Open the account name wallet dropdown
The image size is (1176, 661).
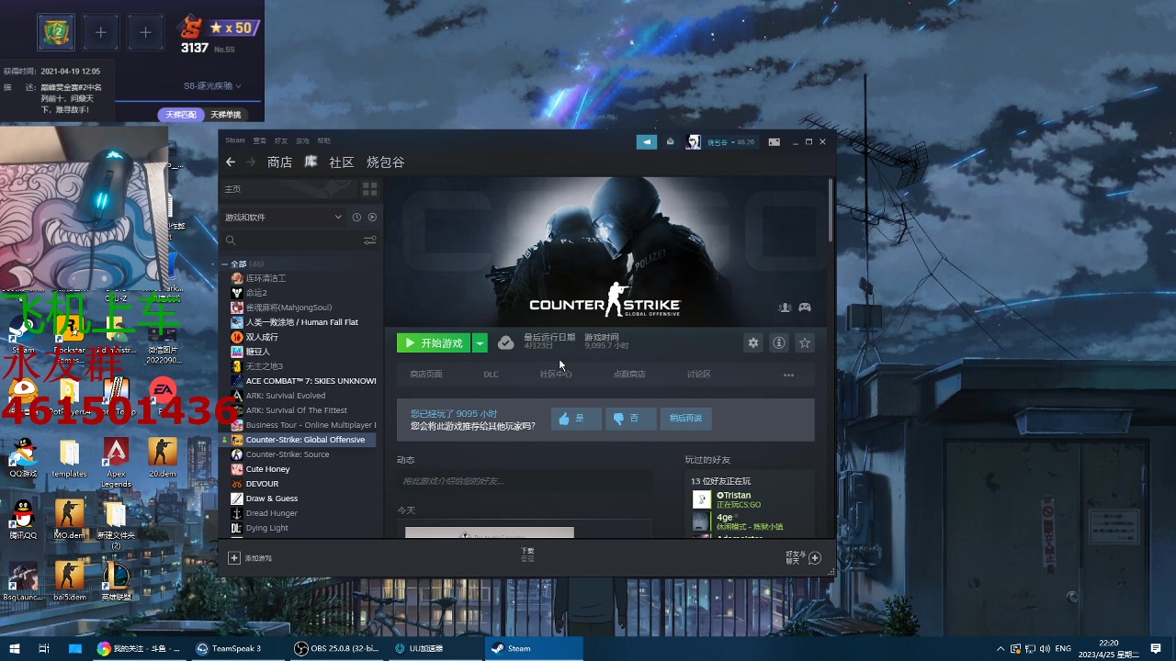[x=730, y=142]
